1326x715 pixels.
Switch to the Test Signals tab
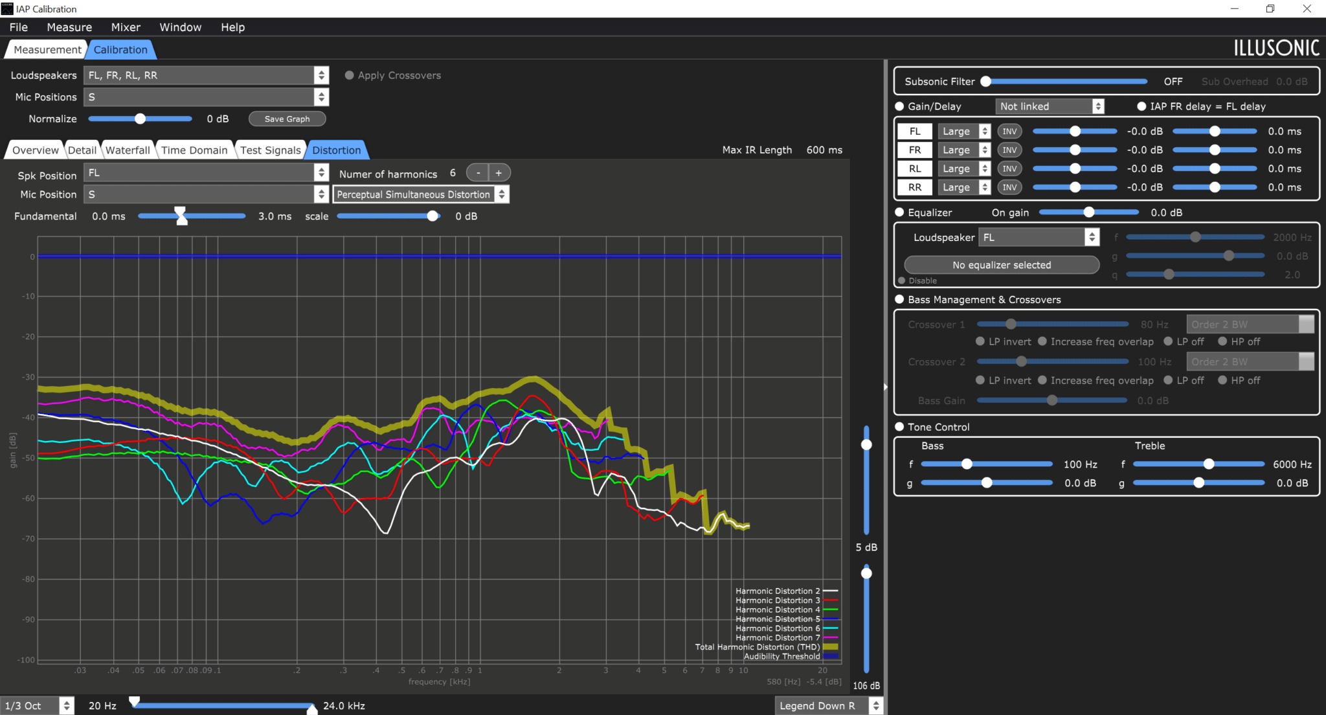(x=271, y=150)
